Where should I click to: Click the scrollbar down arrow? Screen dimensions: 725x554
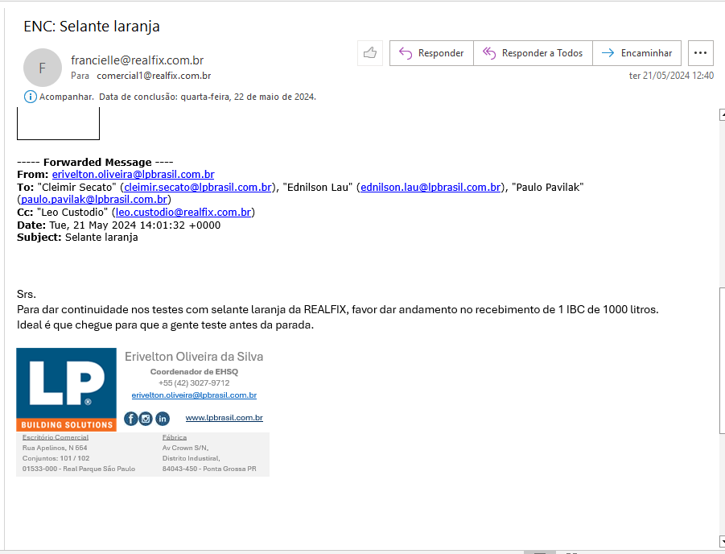[721, 540]
